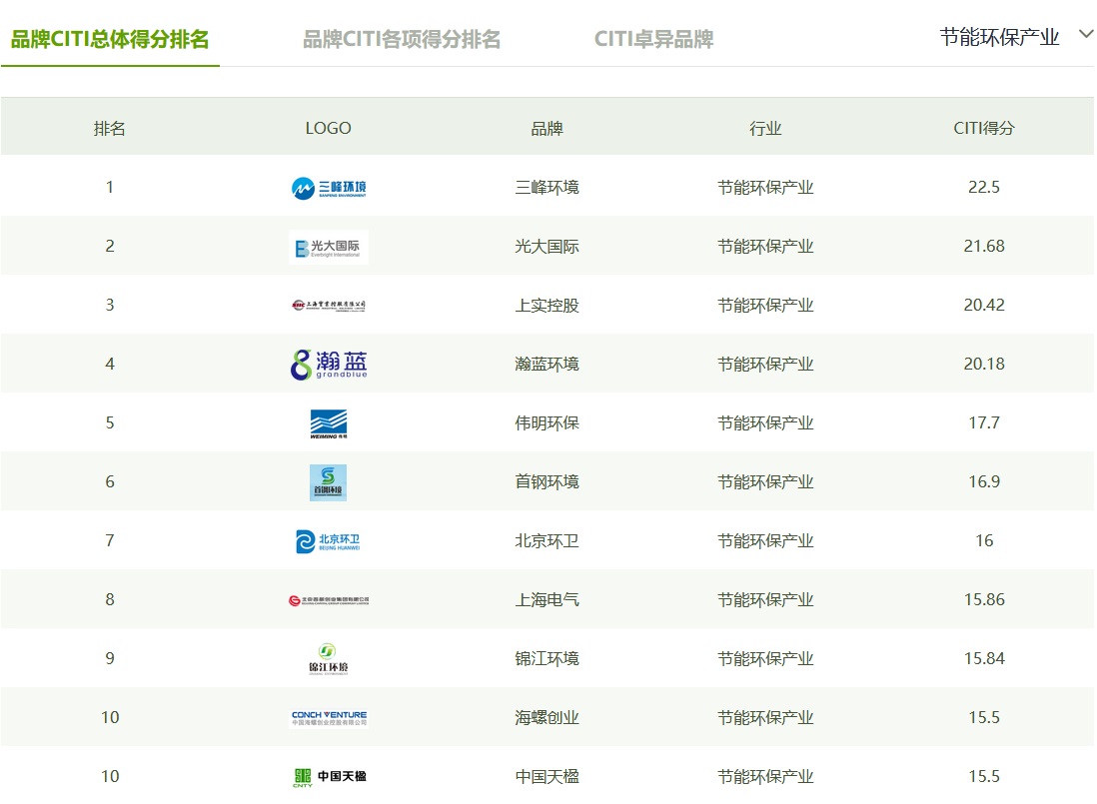Click the 中国天楹 CNTY logo
1097x804 pixels.
coord(329,776)
